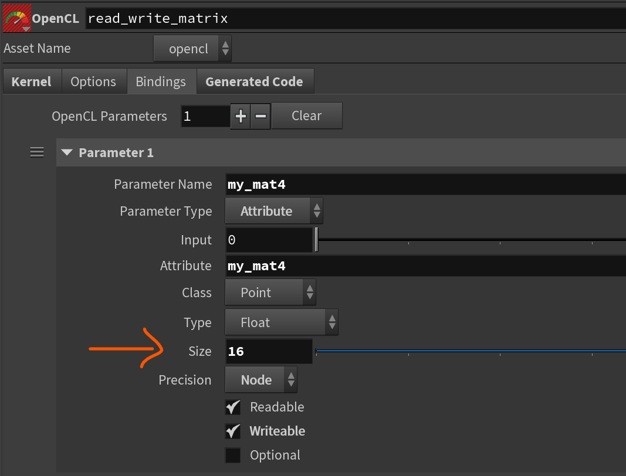Screen dimensions: 626x476
Task: Click the Size slider track
Action: (x=469, y=351)
